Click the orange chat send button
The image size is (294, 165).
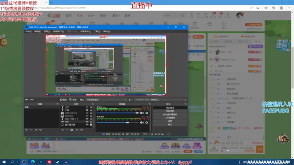click(x=259, y=149)
